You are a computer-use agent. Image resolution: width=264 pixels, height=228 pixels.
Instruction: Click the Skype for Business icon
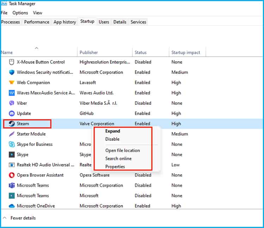coord(12,144)
